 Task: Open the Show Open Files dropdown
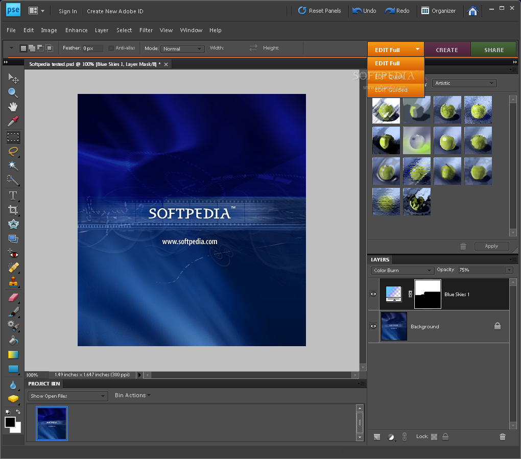(68, 396)
